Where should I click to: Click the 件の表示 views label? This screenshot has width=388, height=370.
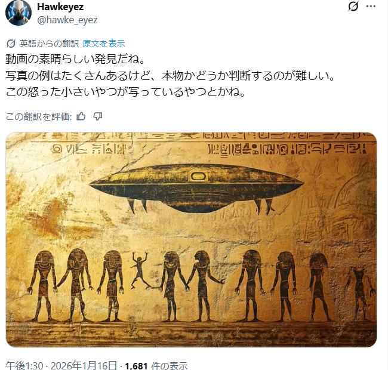[170, 366]
